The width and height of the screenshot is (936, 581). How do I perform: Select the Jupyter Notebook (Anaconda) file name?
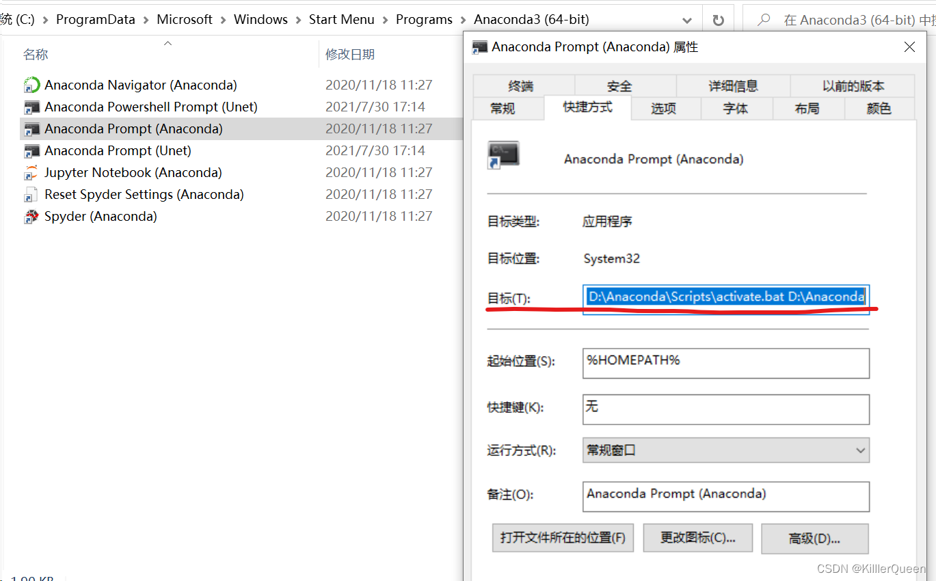(x=133, y=172)
